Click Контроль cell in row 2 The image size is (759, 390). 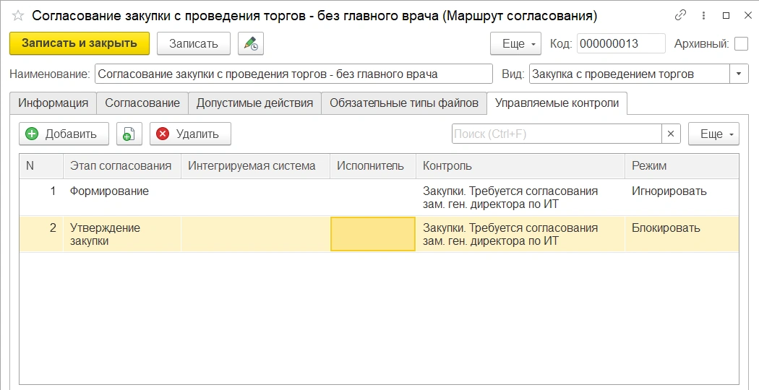520,234
